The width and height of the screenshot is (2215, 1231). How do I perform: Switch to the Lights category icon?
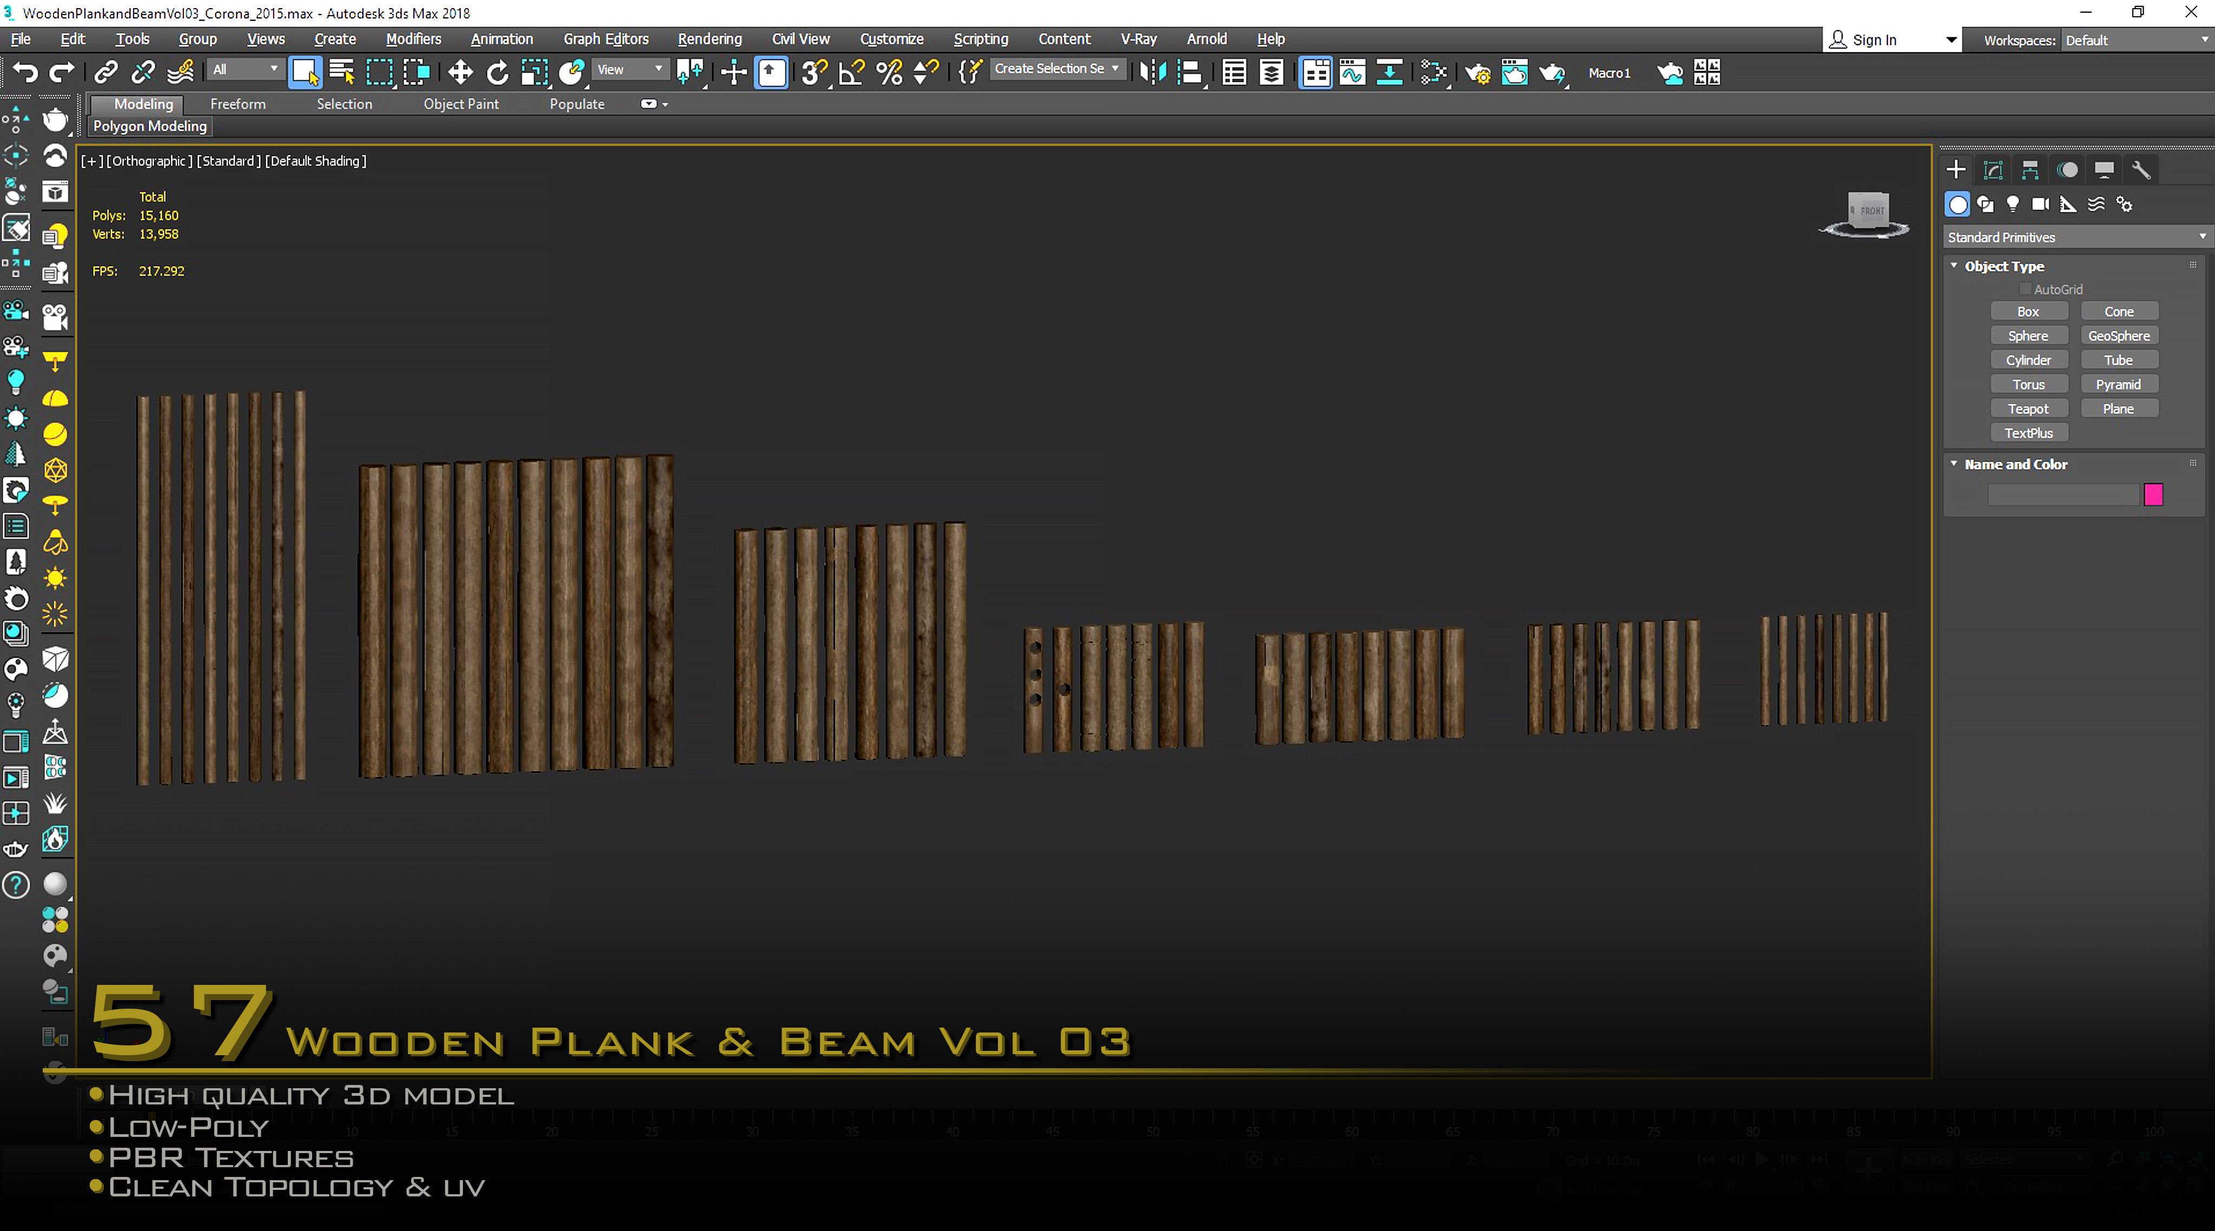click(x=2012, y=204)
